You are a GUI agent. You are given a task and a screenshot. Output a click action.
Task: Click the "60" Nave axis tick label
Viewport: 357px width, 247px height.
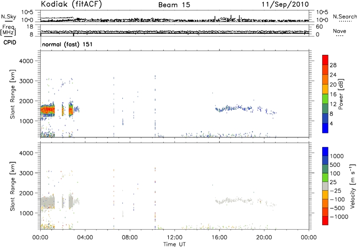(320, 27)
